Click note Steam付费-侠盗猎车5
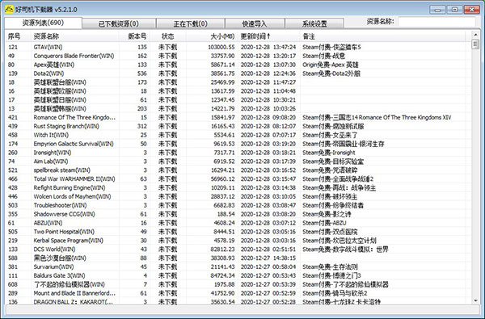This screenshot has height=319, width=485. pyautogui.click(x=331, y=48)
